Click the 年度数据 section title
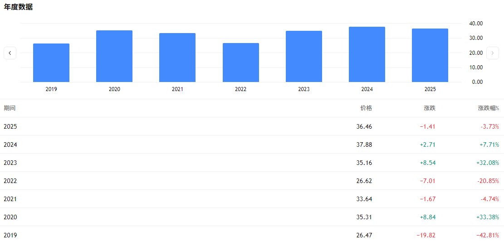The height and width of the screenshot is (241, 504). [18, 7]
